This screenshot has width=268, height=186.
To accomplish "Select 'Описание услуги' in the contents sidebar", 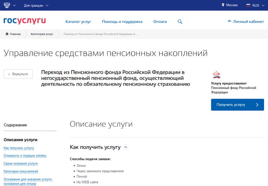I will click(x=21, y=140).
